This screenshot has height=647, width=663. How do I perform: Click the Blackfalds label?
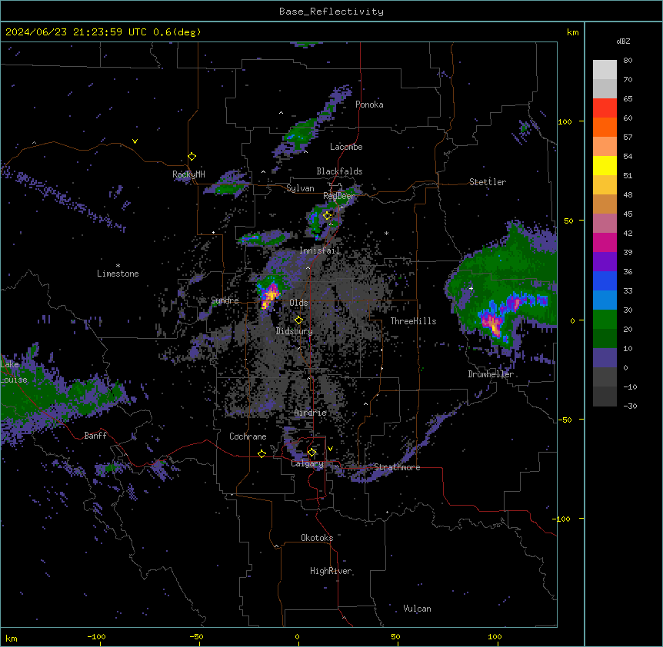[x=339, y=171]
